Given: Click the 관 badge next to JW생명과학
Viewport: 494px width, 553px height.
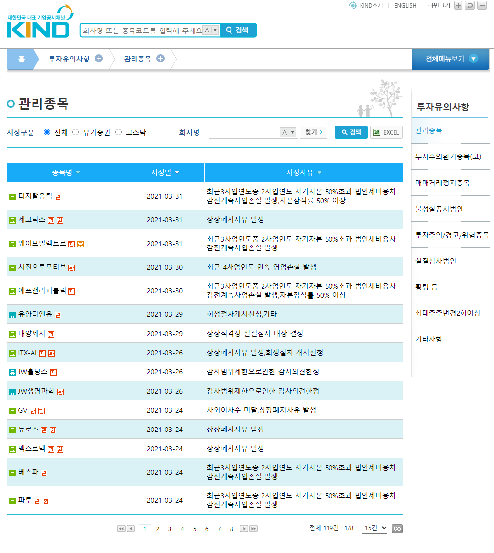Looking at the screenshot, I should coord(61,392).
